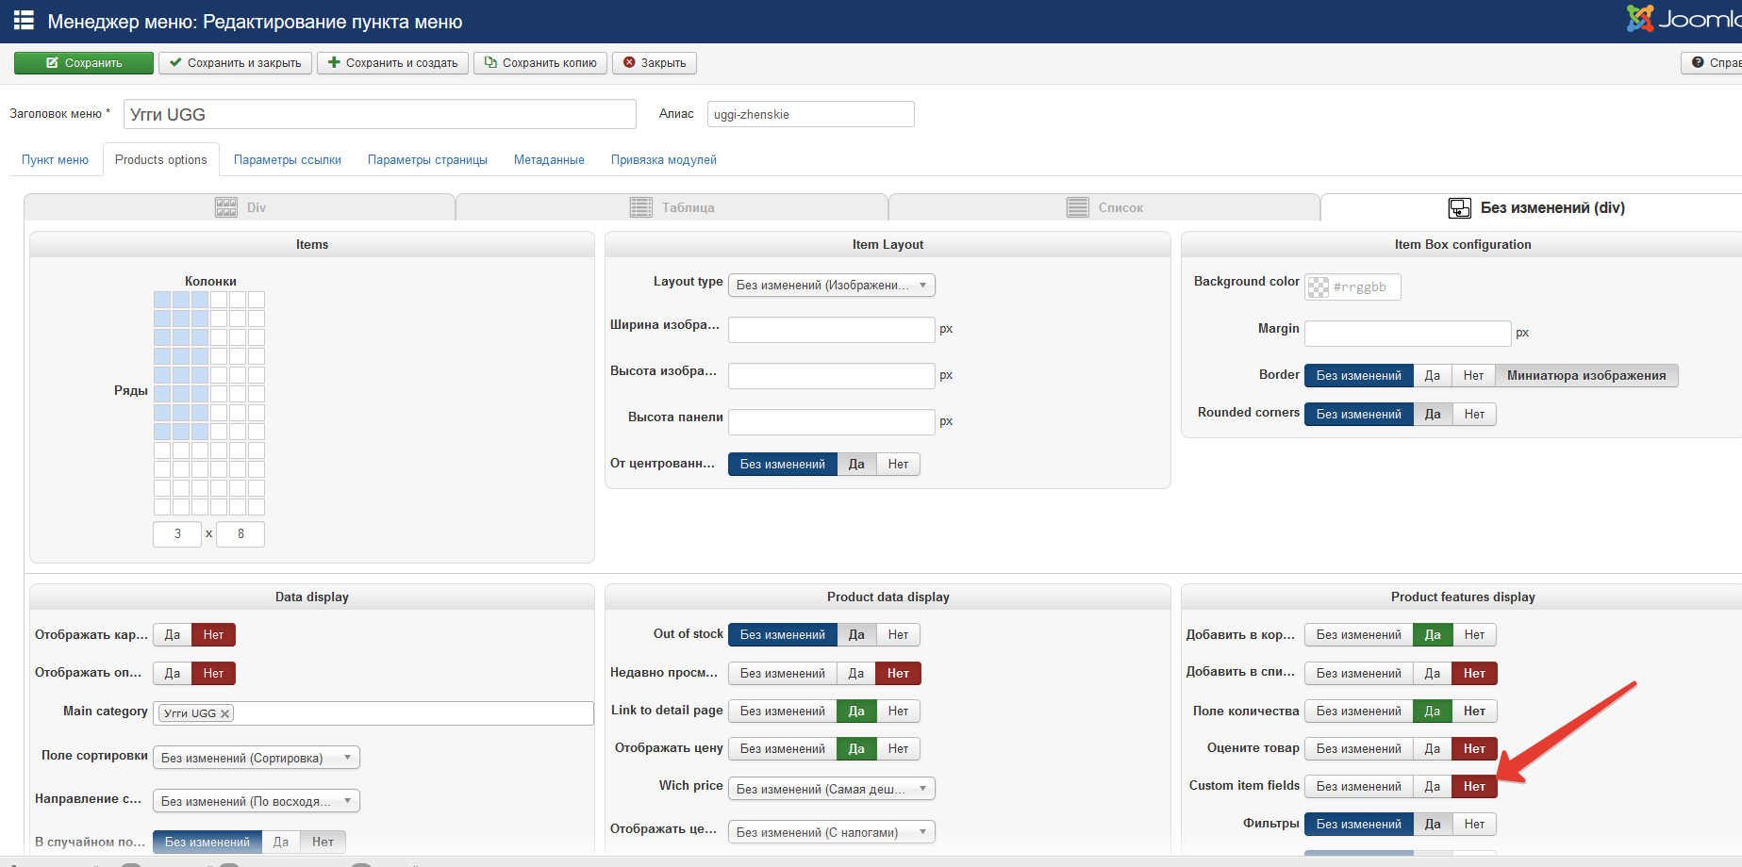Click the Joomla logo

point(1684,19)
